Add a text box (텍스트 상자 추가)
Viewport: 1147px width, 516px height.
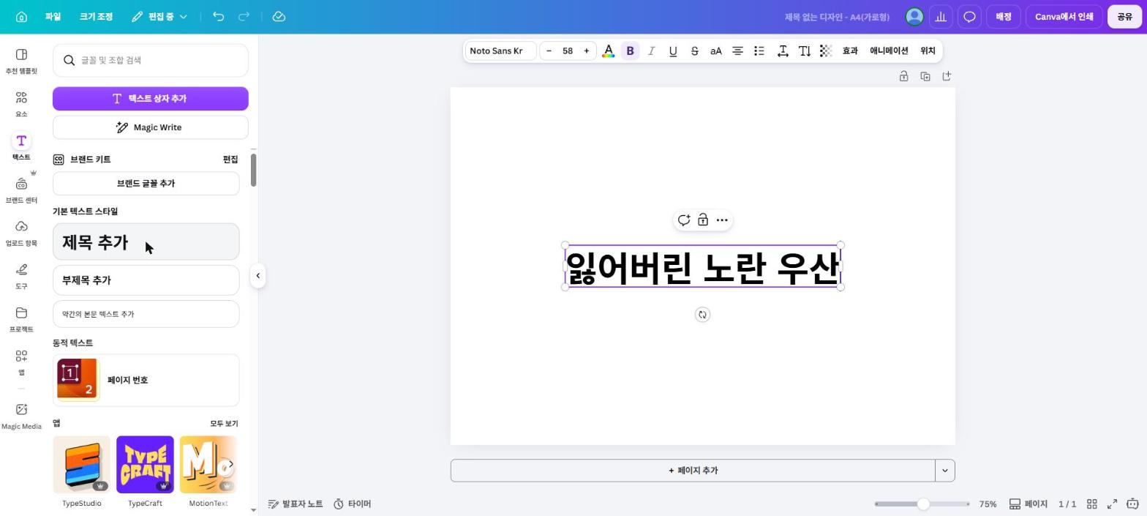point(151,99)
